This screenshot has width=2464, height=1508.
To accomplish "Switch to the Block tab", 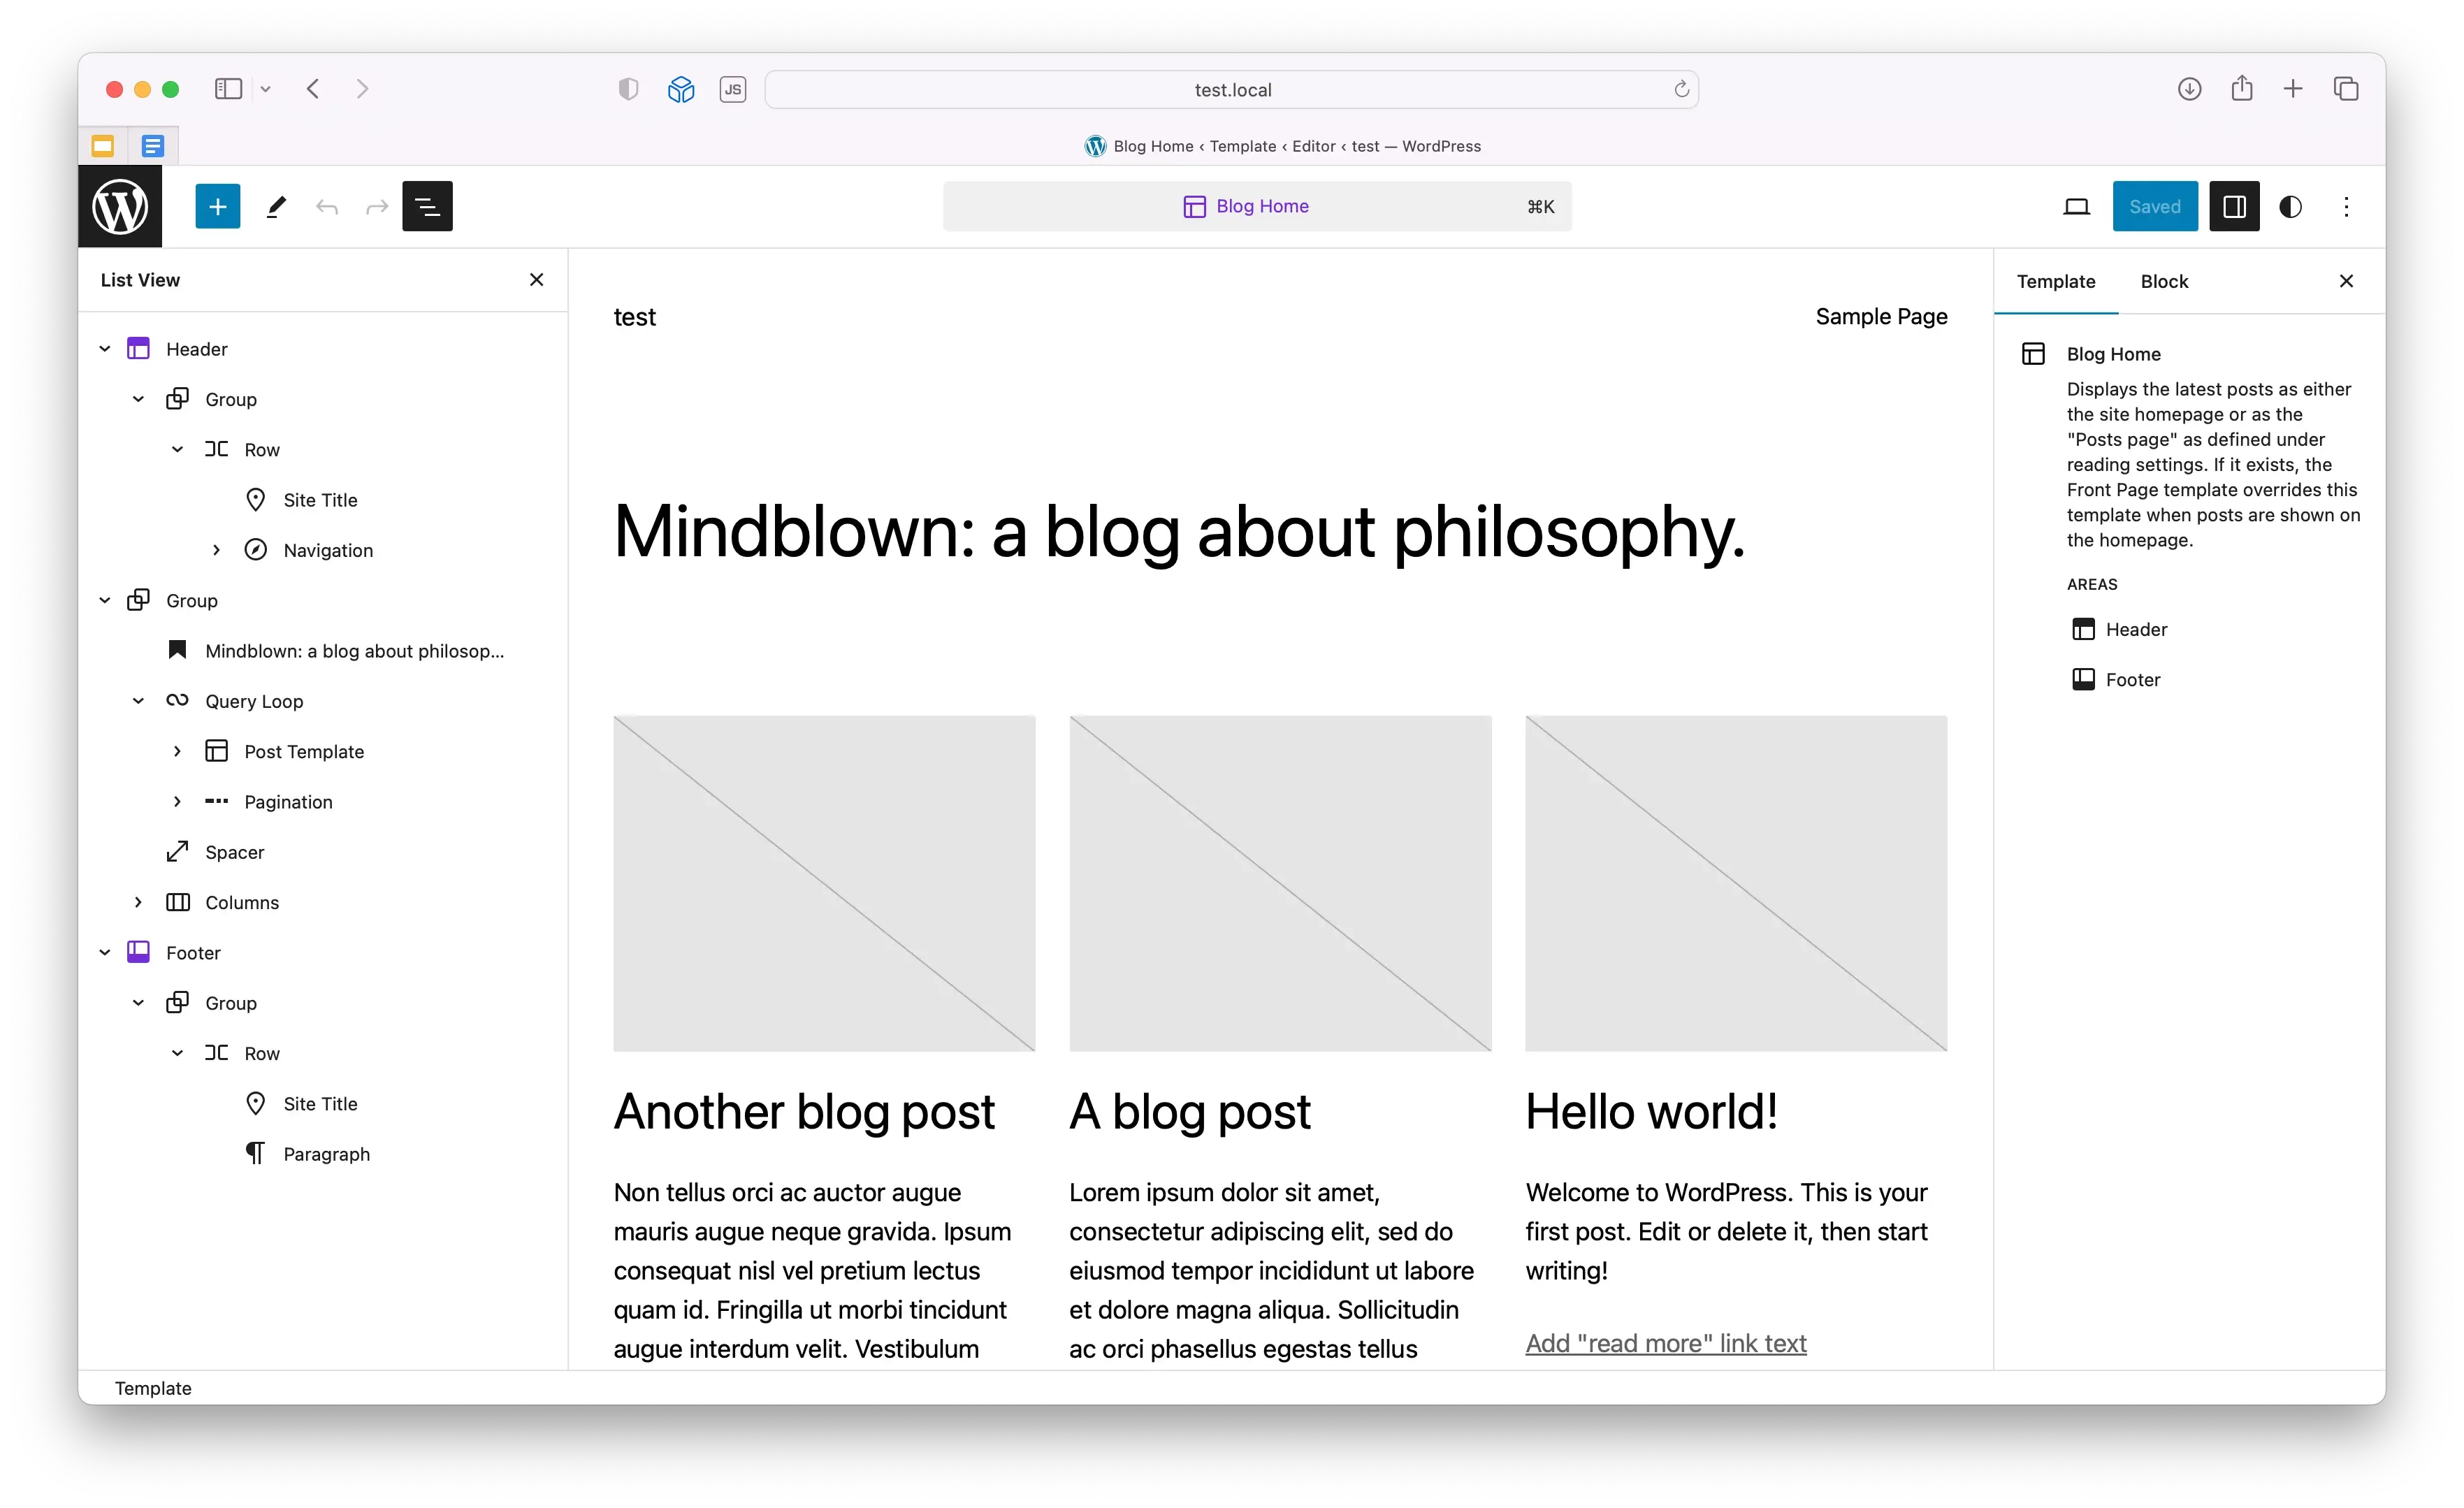I will [x=2164, y=281].
